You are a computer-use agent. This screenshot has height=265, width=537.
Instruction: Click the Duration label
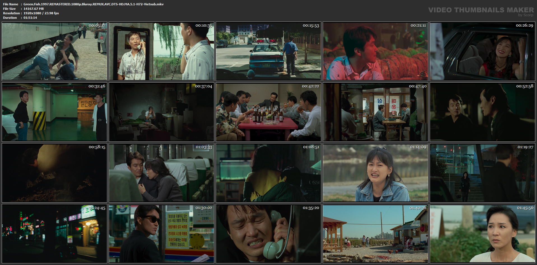pos(10,18)
